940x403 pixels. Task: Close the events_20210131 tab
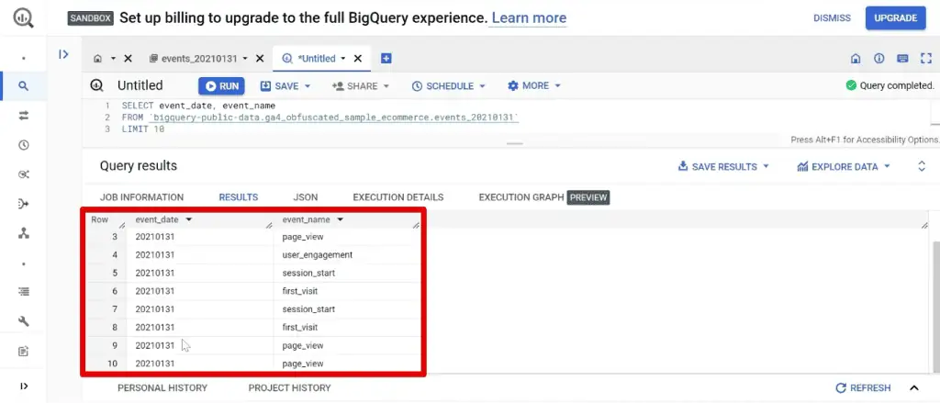260,59
